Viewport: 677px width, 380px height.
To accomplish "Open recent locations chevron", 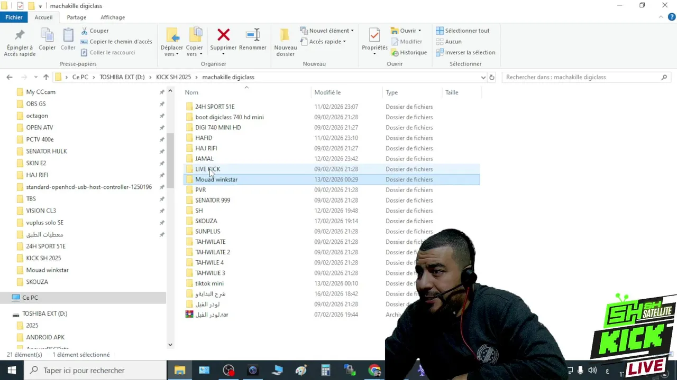I will (35, 77).
